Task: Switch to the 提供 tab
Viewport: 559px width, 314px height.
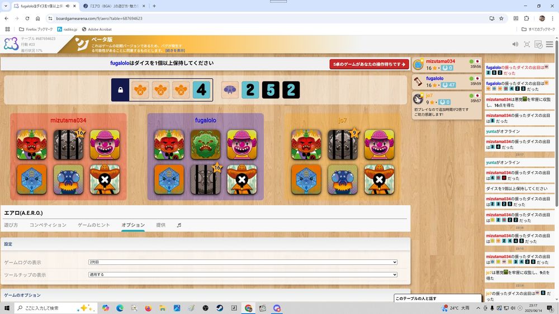Action: pos(161,225)
